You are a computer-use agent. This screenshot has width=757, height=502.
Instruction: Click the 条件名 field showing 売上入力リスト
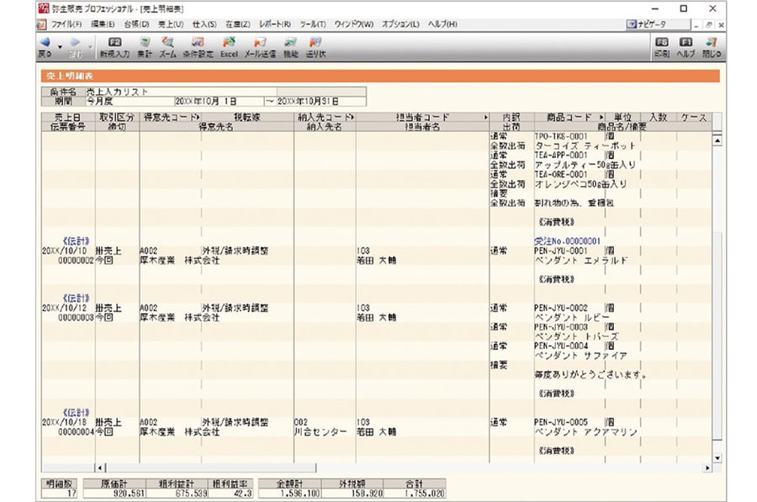pos(181,92)
